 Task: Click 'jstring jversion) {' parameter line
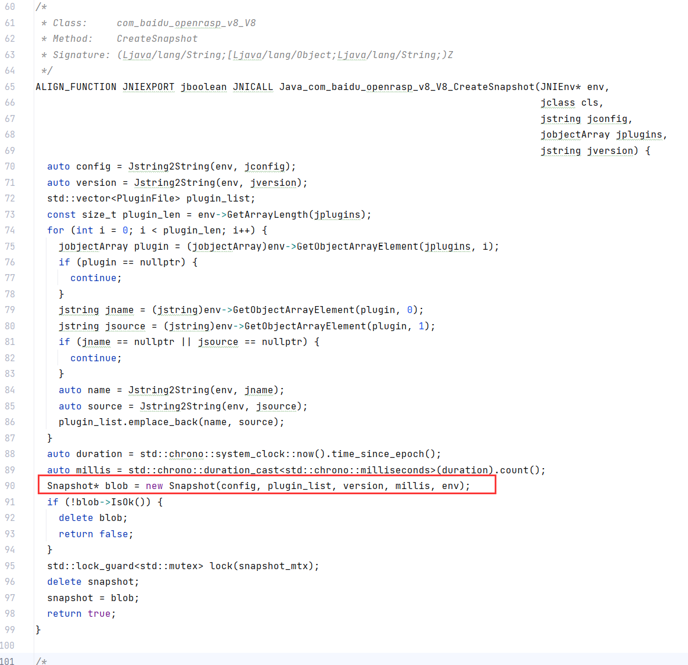(595, 150)
